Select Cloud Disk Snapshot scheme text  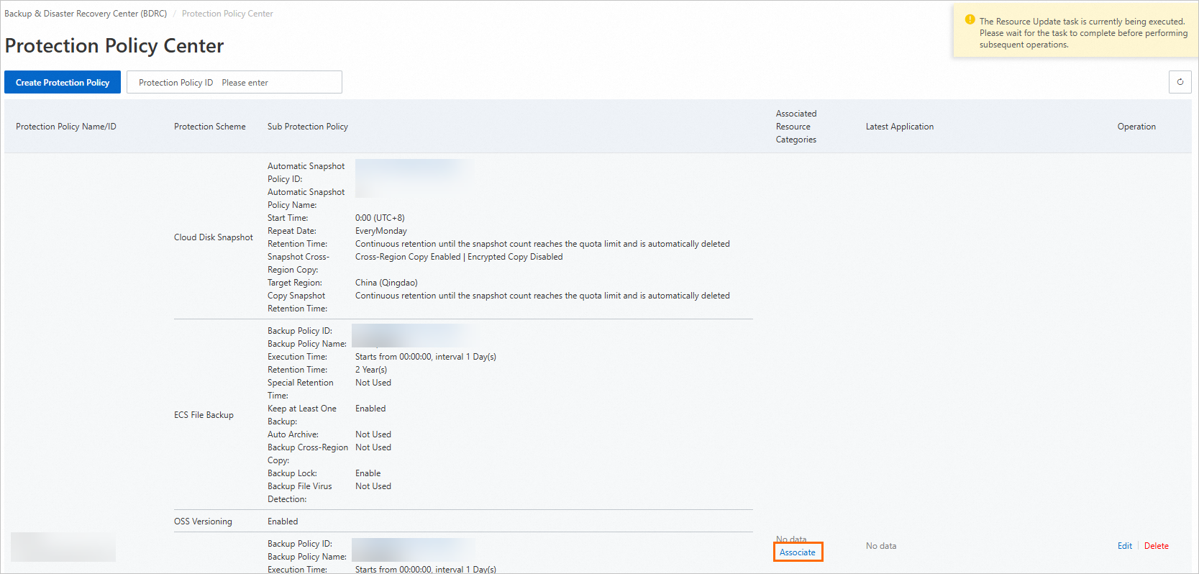[x=214, y=237]
